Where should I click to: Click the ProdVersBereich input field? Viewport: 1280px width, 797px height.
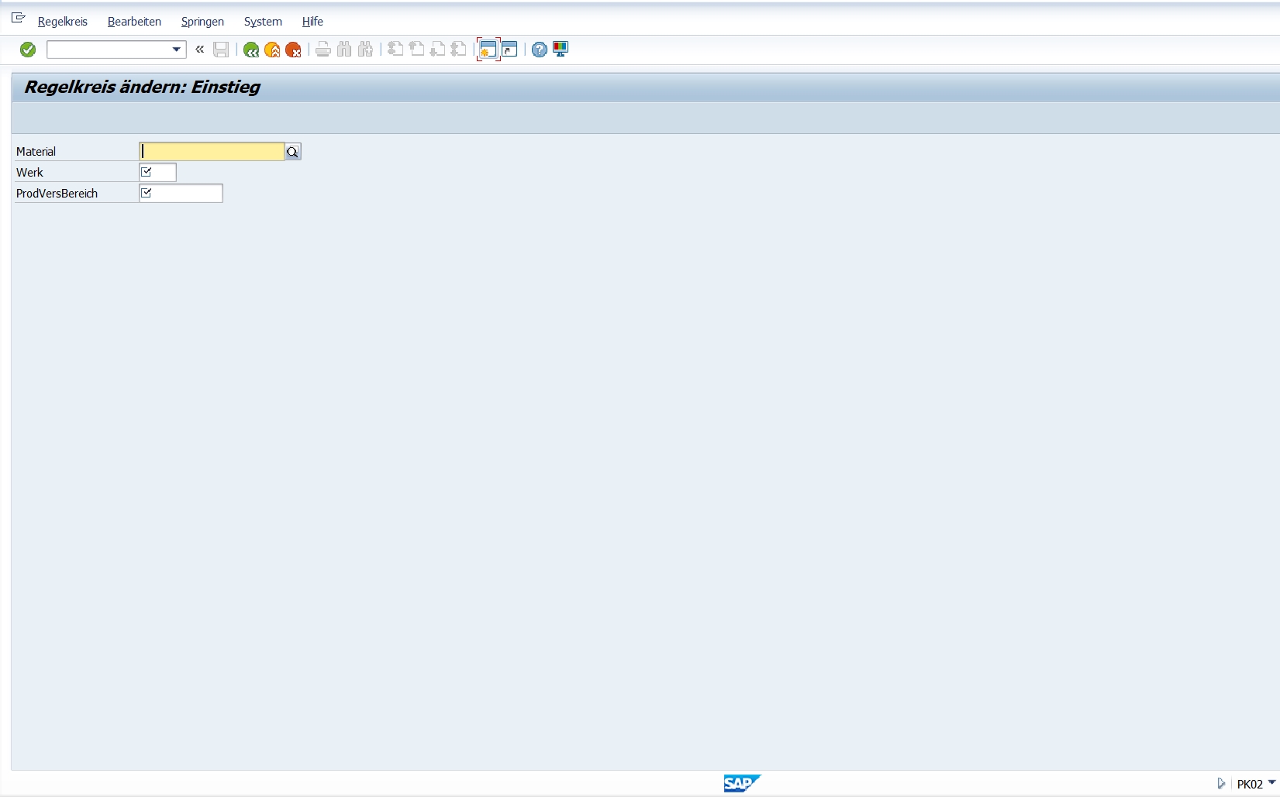click(x=181, y=193)
